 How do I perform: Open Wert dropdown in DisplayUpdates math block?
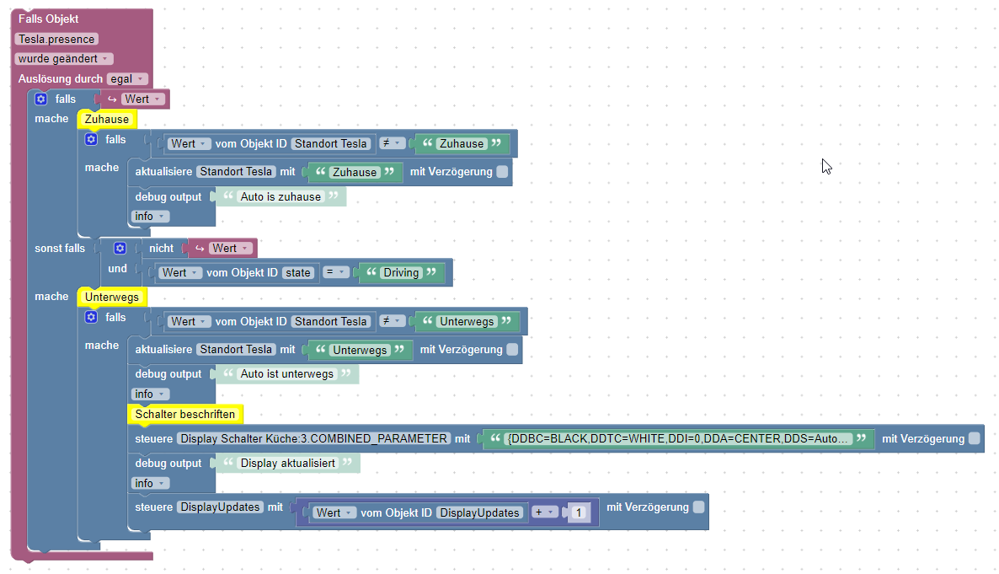click(x=334, y=512)
